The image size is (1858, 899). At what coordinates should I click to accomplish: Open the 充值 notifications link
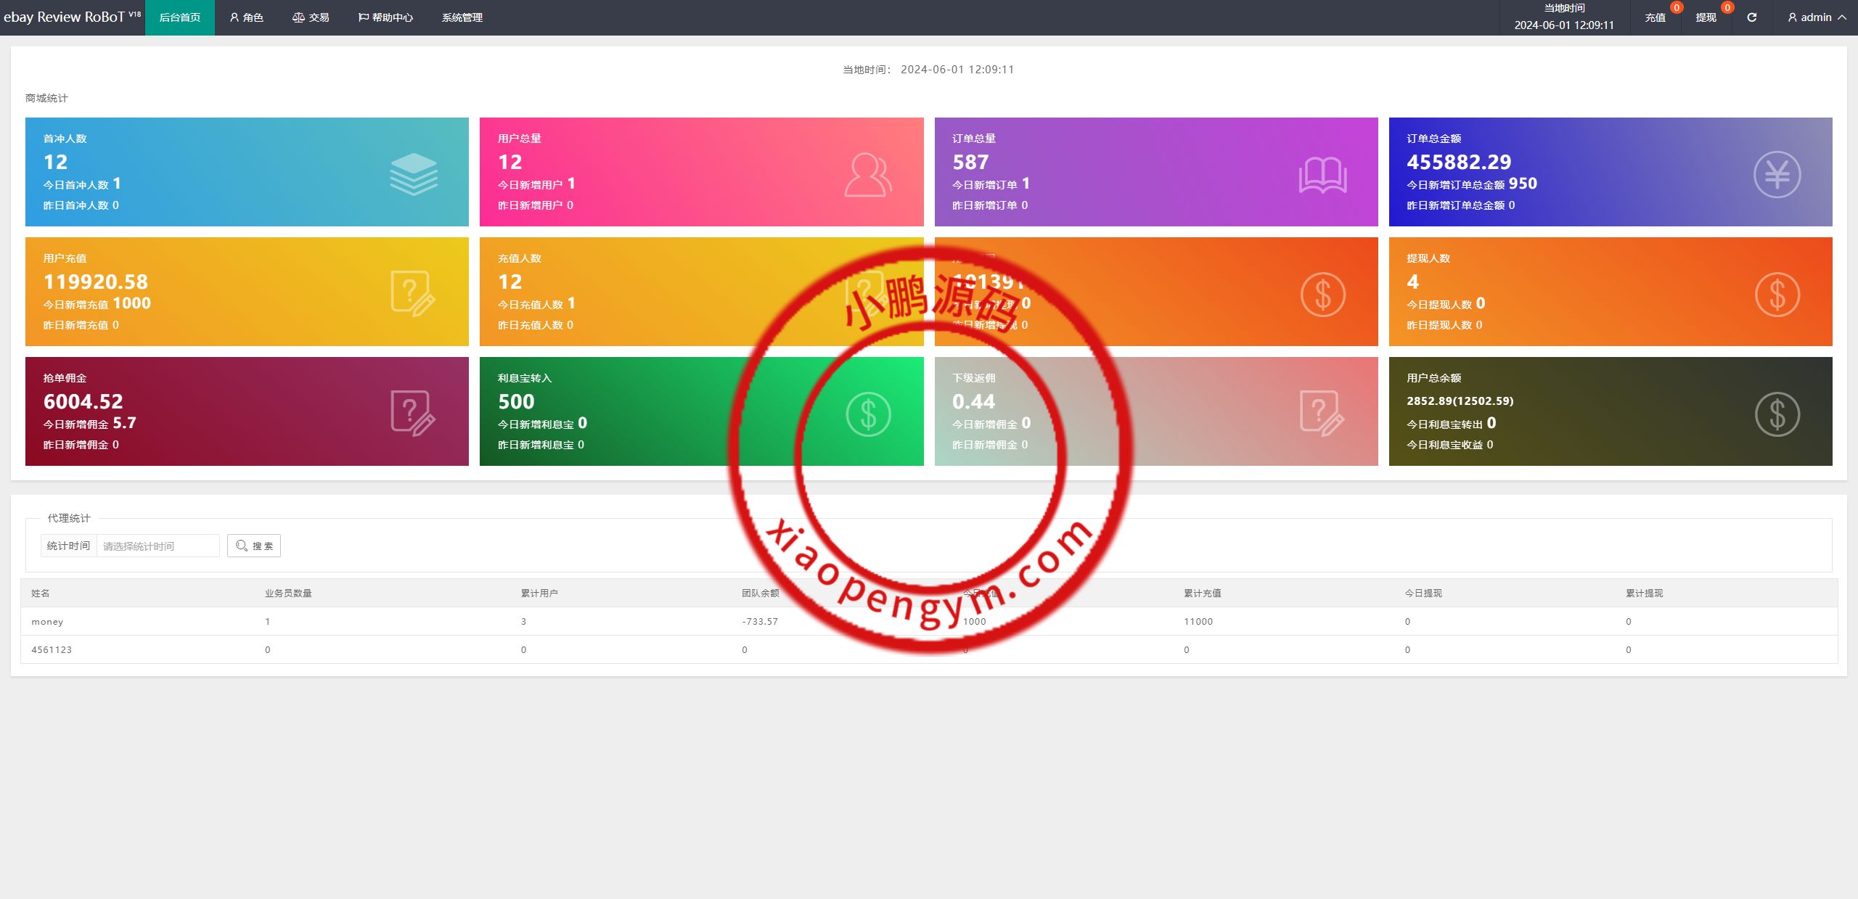[x=1655, y=17]
